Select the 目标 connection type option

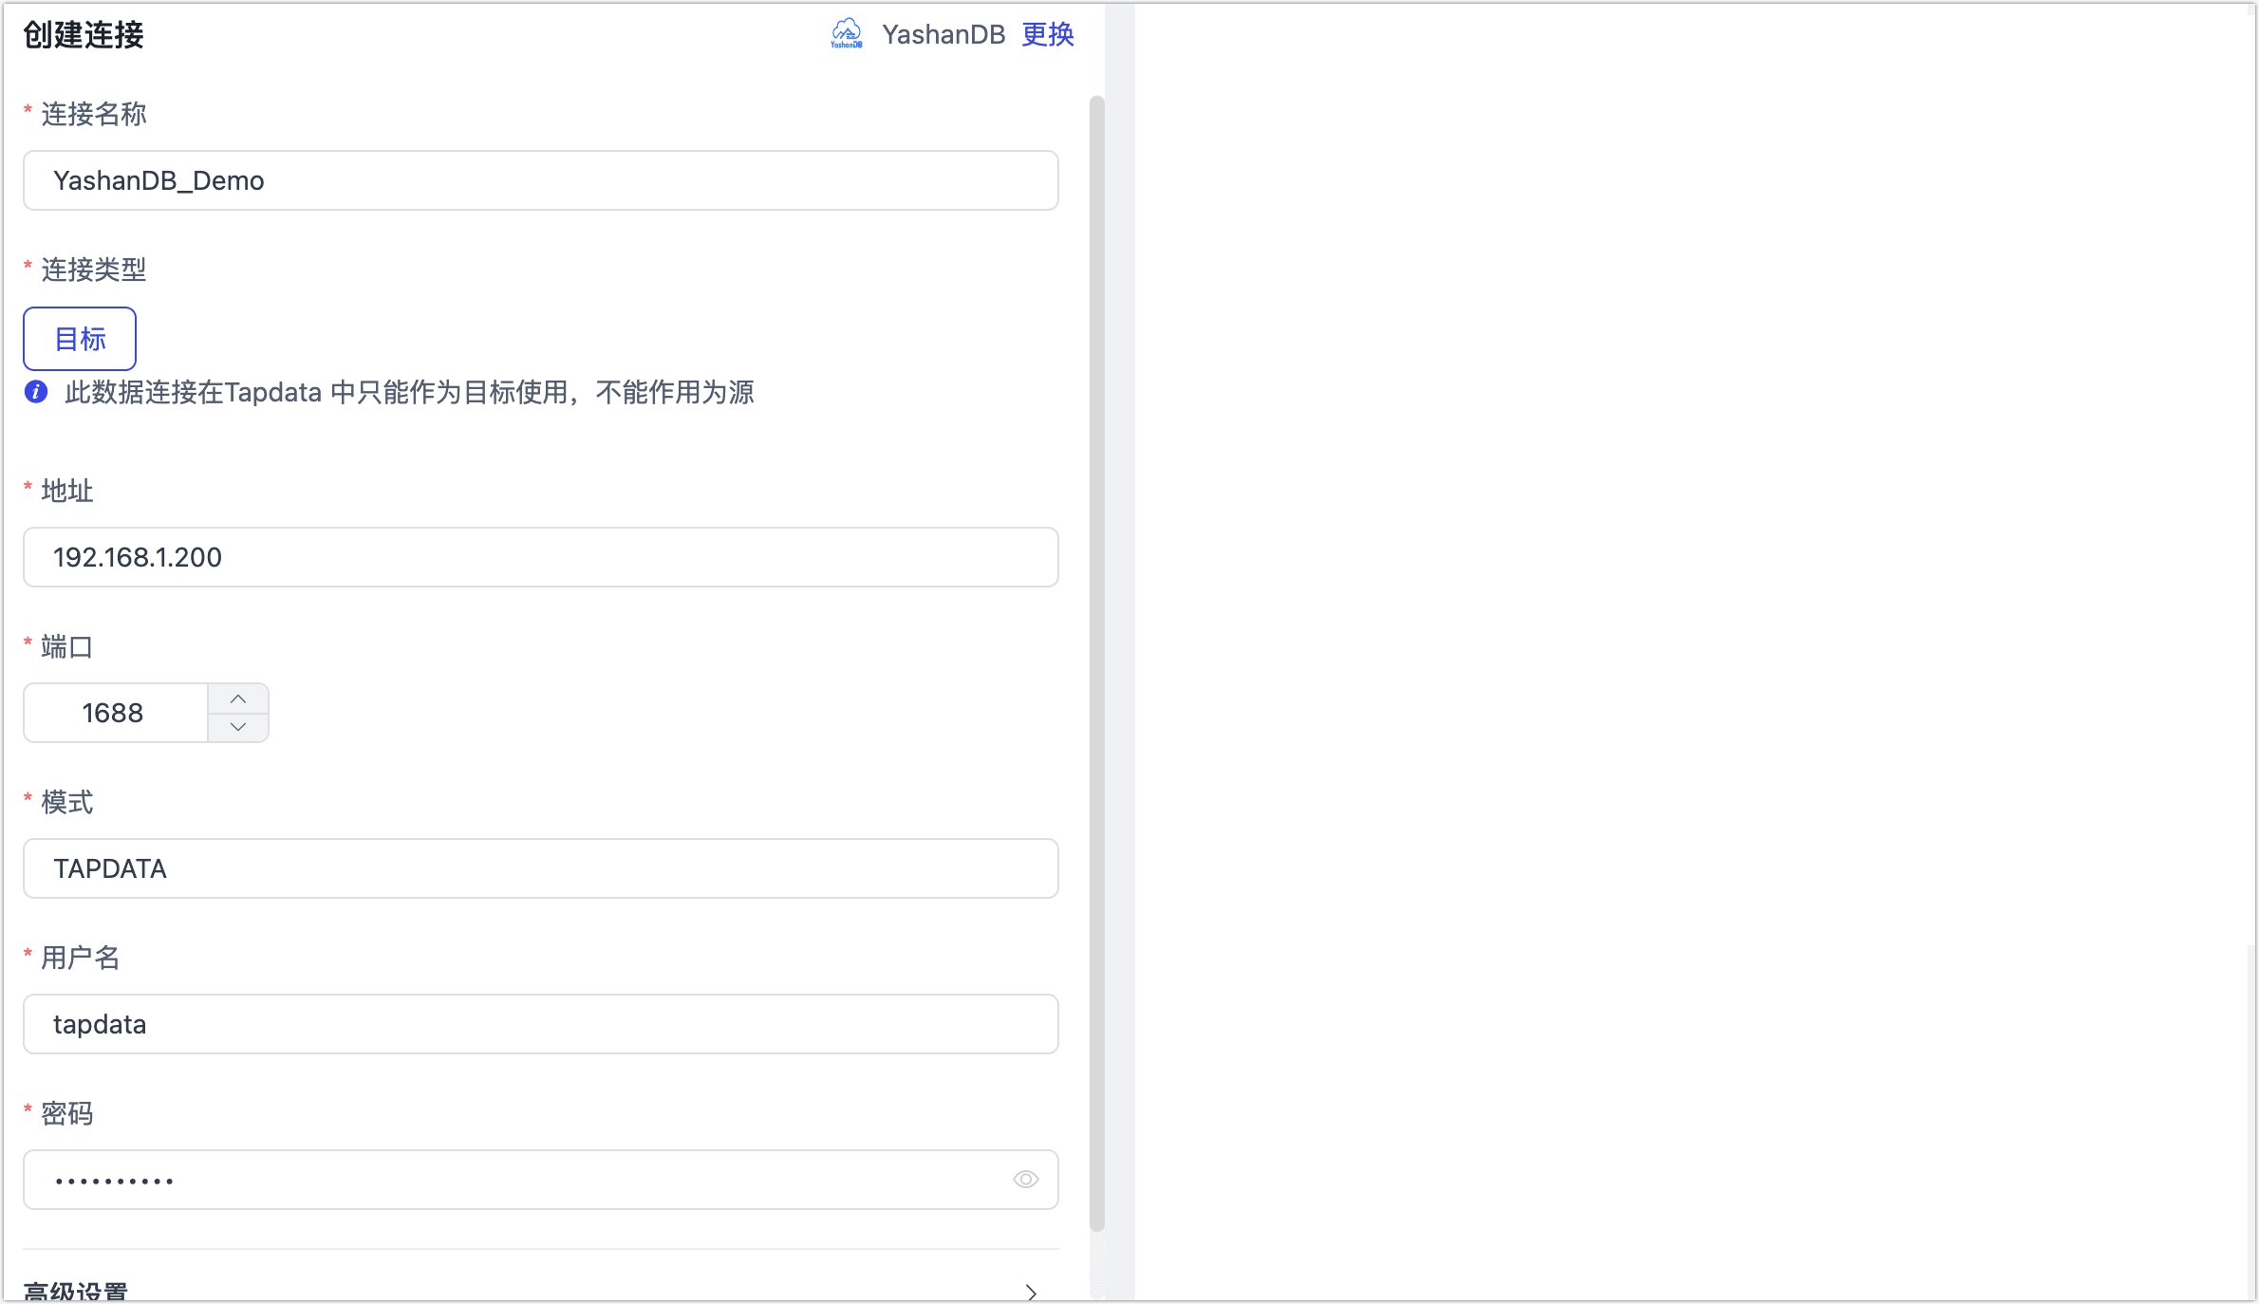pos(79,338)
